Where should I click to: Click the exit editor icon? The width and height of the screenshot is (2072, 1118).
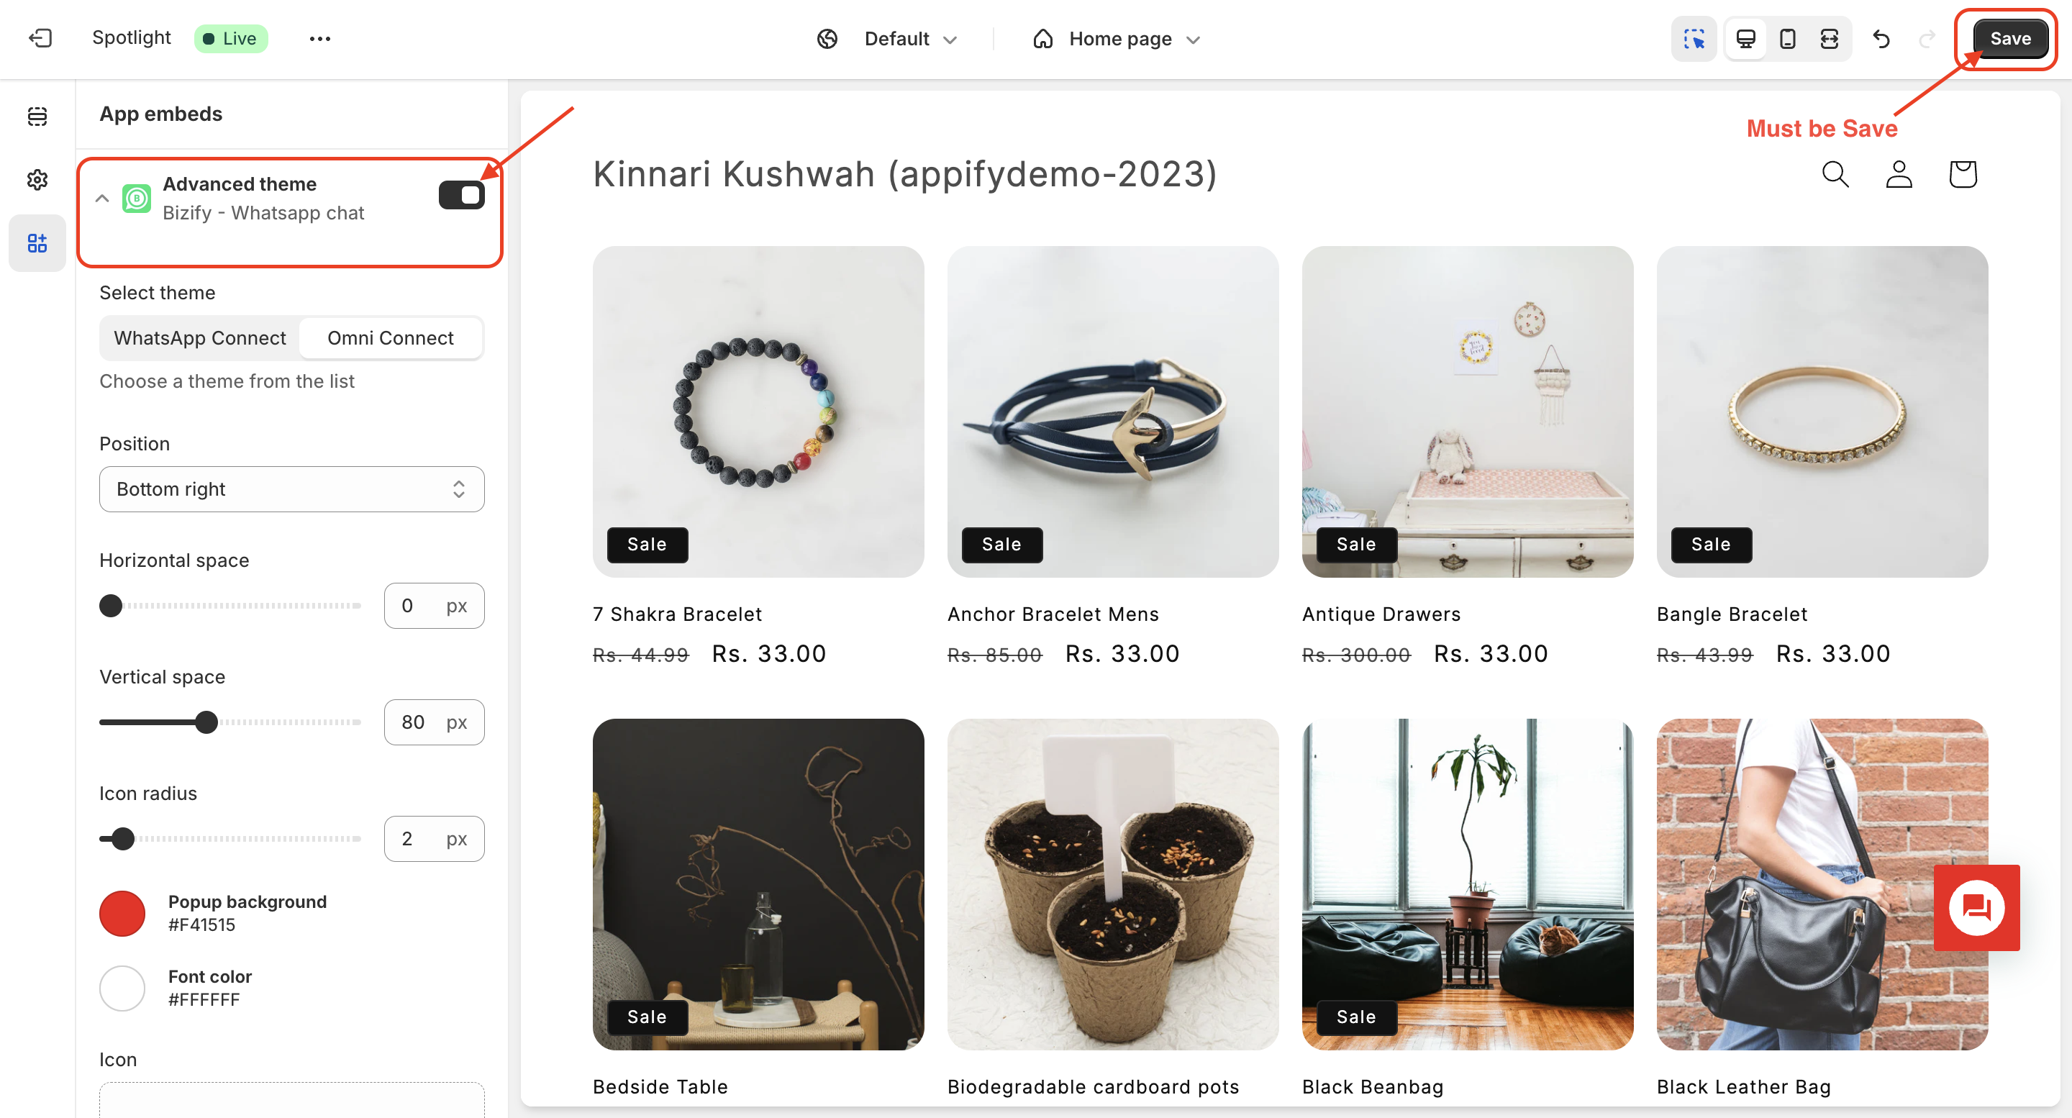pyautogui.click(x=40, y=39)
